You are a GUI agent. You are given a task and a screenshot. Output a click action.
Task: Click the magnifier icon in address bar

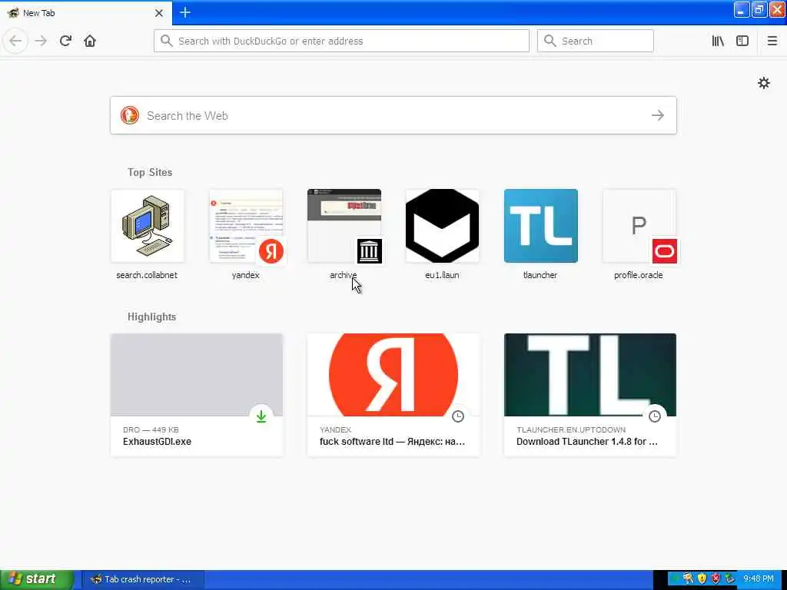tap(167, 41)
